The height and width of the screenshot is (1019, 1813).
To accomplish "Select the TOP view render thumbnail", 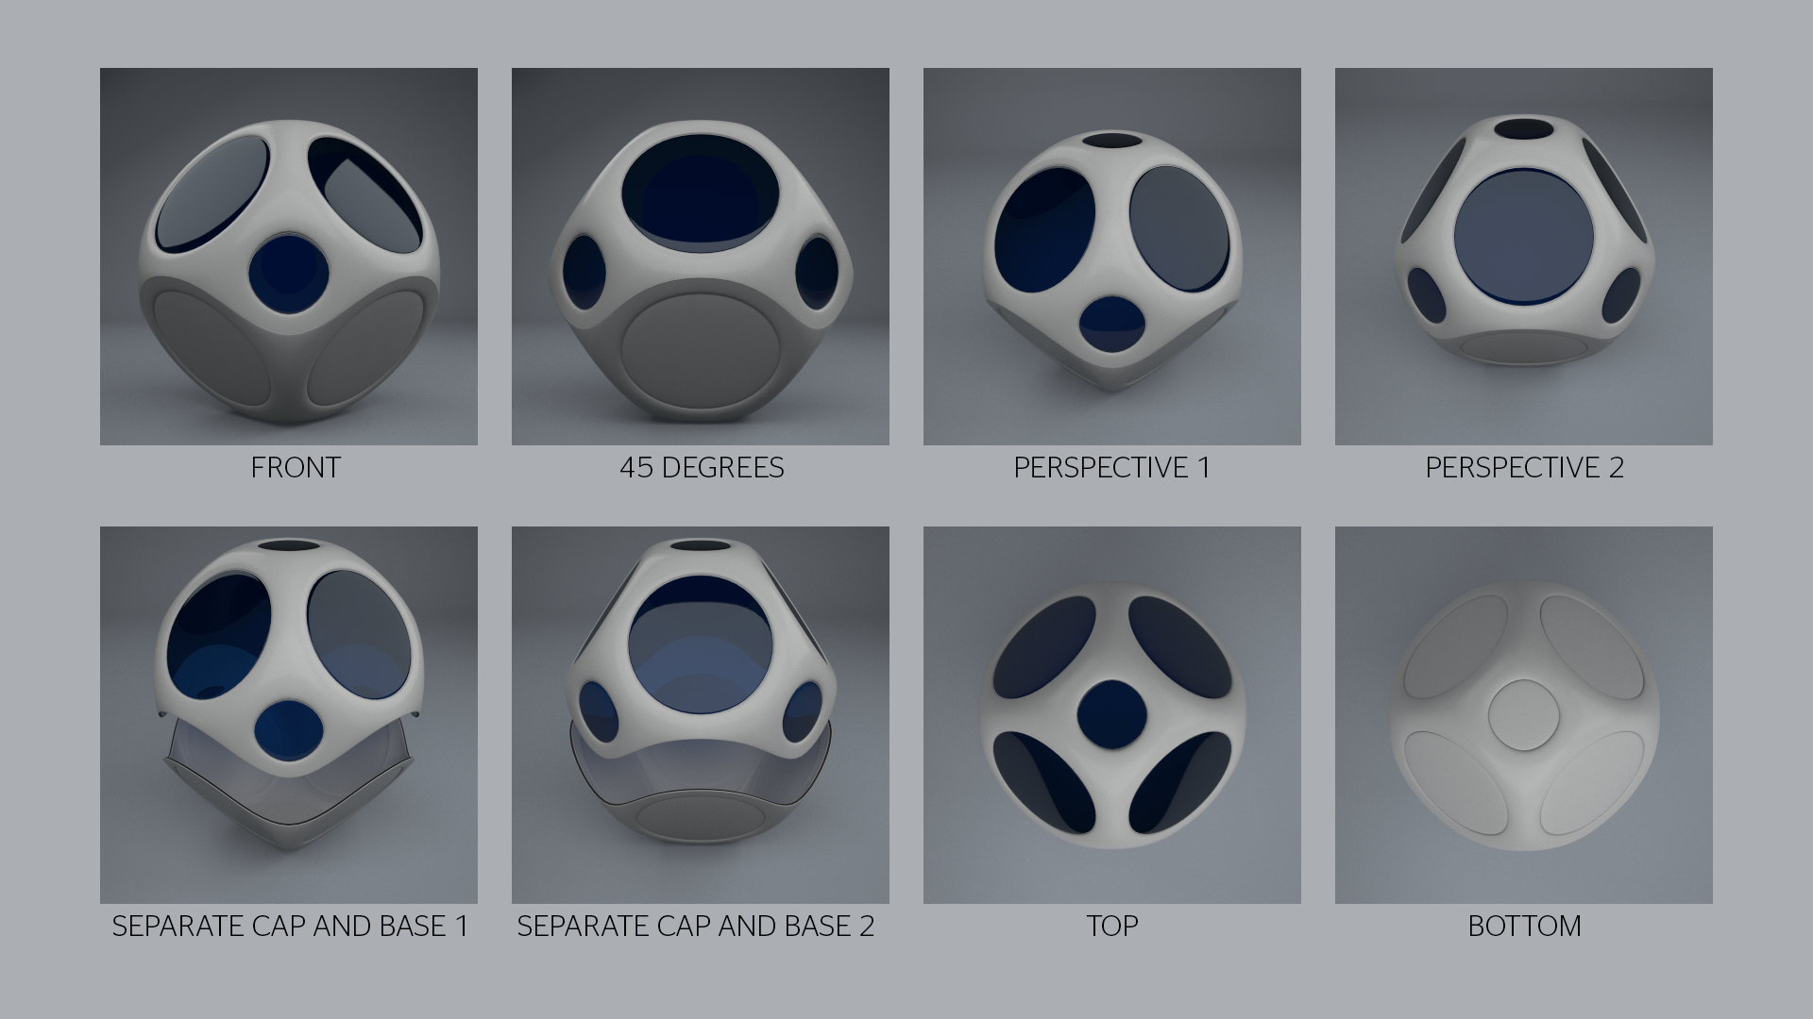I will pyautogui.click(x=1112, y=715).
